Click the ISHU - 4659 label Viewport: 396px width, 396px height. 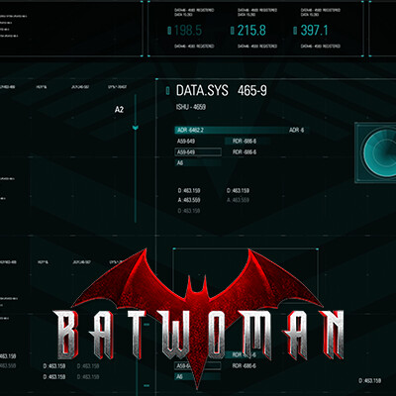coord(191,107)
